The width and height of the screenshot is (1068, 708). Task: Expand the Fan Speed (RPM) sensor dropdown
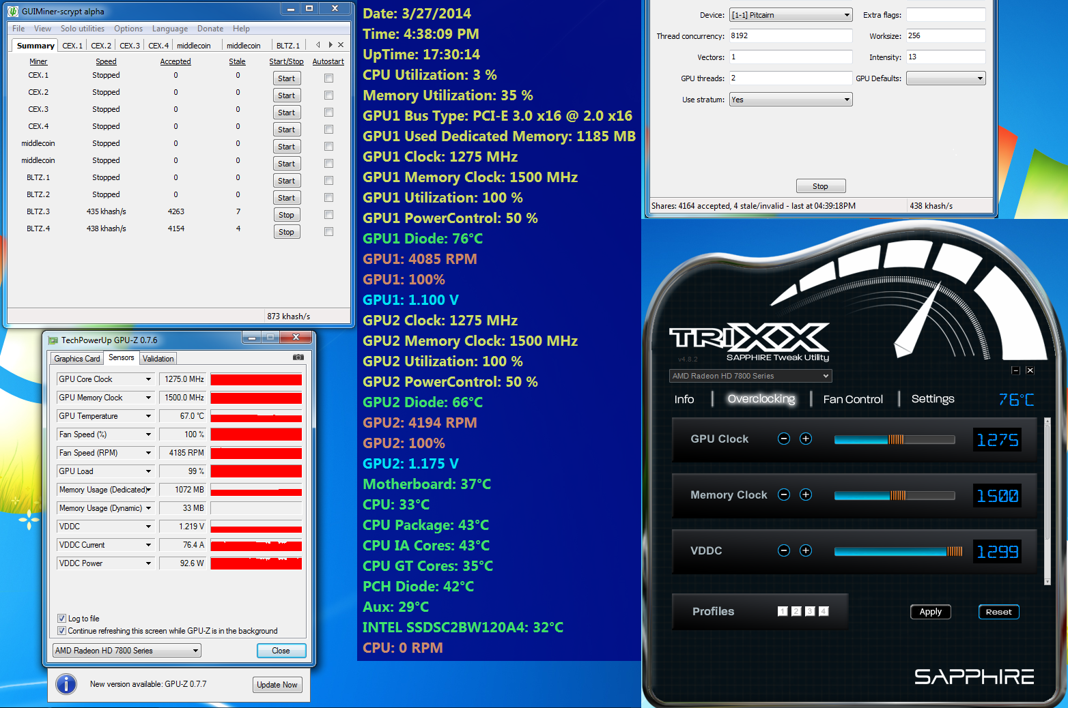[x=148, y=453]
